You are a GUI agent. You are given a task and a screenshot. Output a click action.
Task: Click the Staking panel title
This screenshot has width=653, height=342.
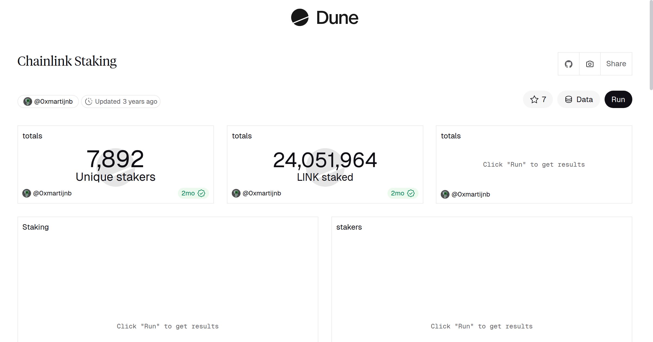36,227
